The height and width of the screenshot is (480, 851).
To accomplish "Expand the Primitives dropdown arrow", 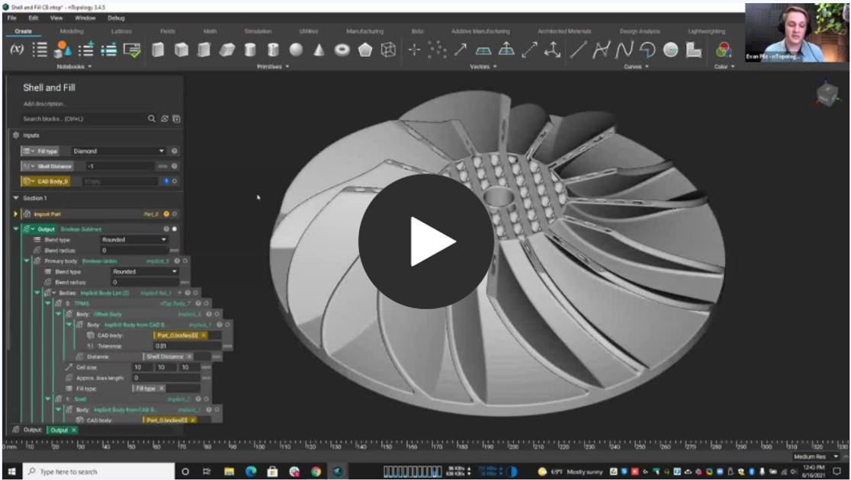I will coord(287,66).
